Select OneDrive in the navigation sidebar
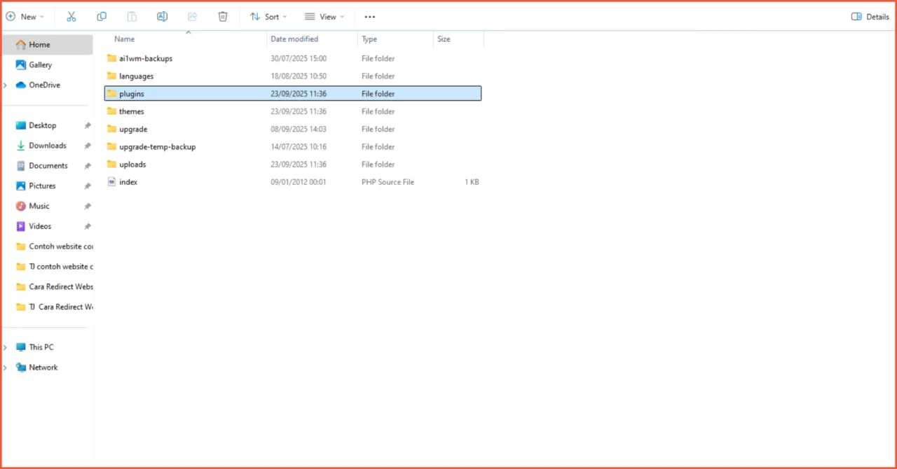The width and height of the screenshot is (897, 469). click(x=44, y=85)
